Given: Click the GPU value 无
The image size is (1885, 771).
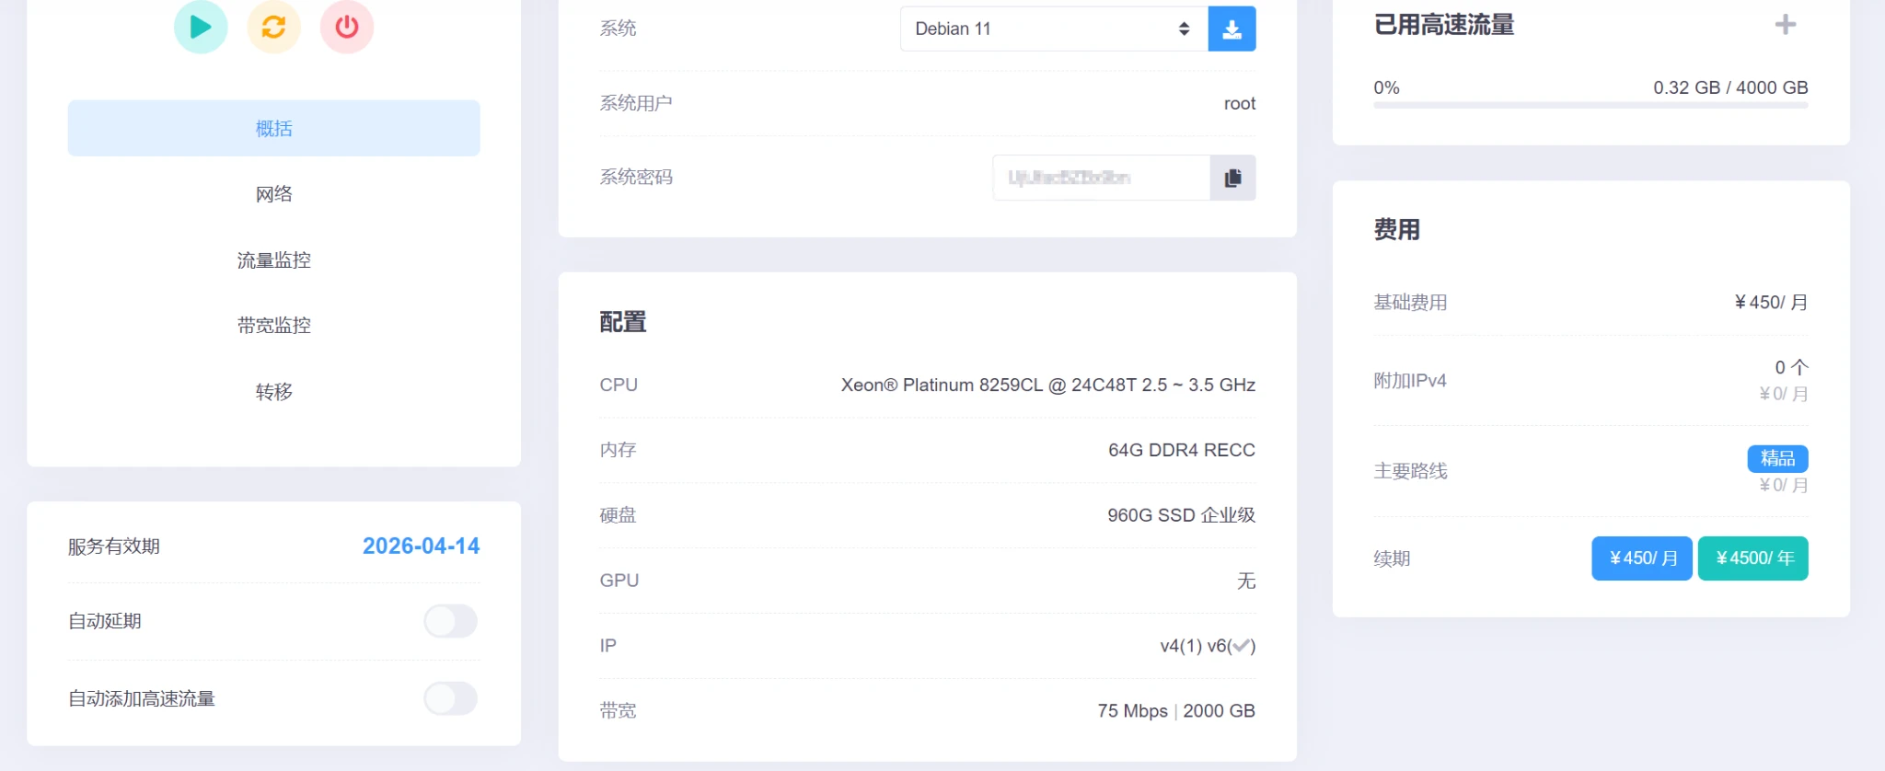Looking at the screenshot, I should tap(1246, 581).
